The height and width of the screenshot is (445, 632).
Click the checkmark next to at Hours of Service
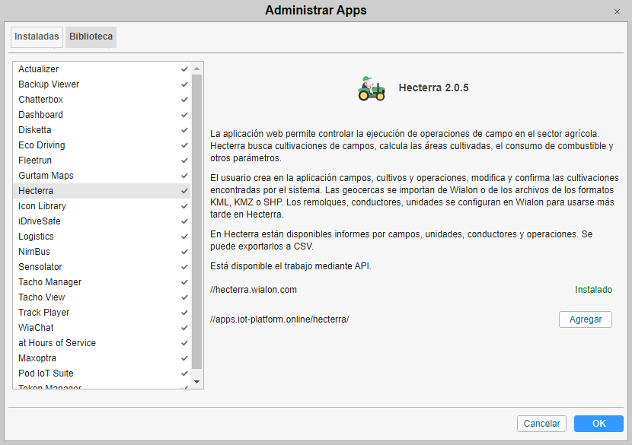184,344
